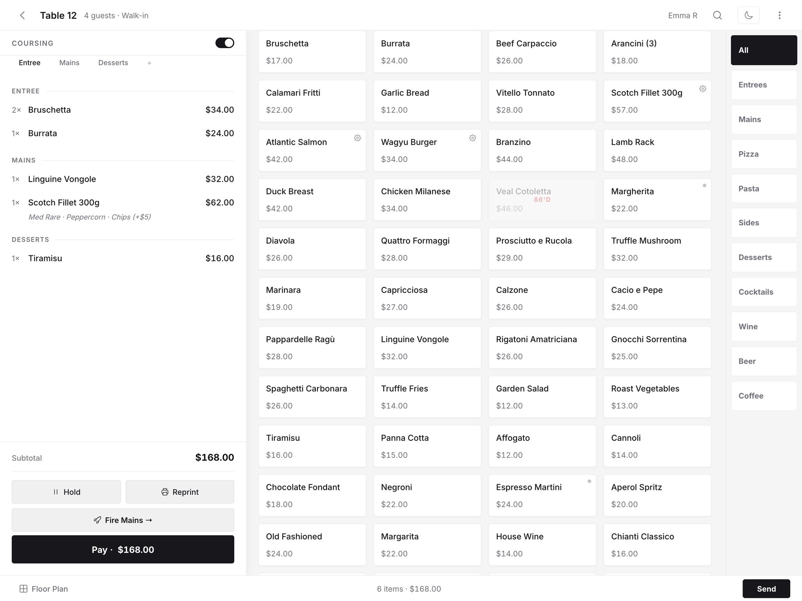This screenshot has width=802, height=601.
Task: Go back using the header arrow
Action: point(22,15)
